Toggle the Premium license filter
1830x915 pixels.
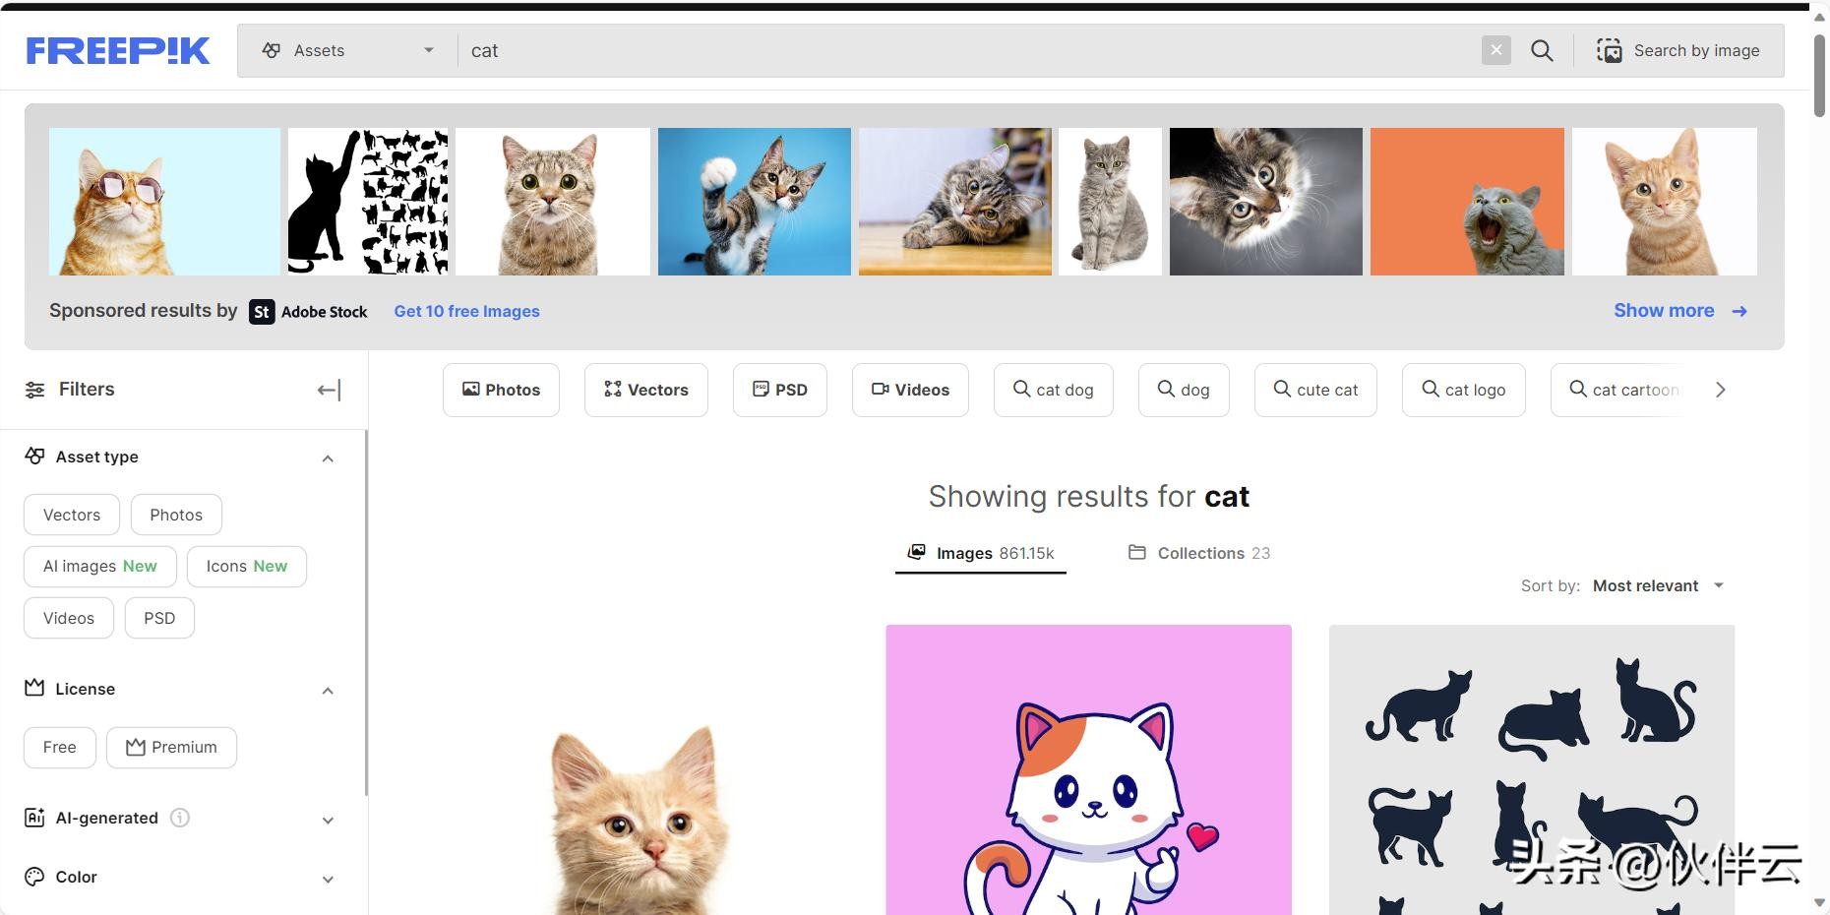pos(171,748)
